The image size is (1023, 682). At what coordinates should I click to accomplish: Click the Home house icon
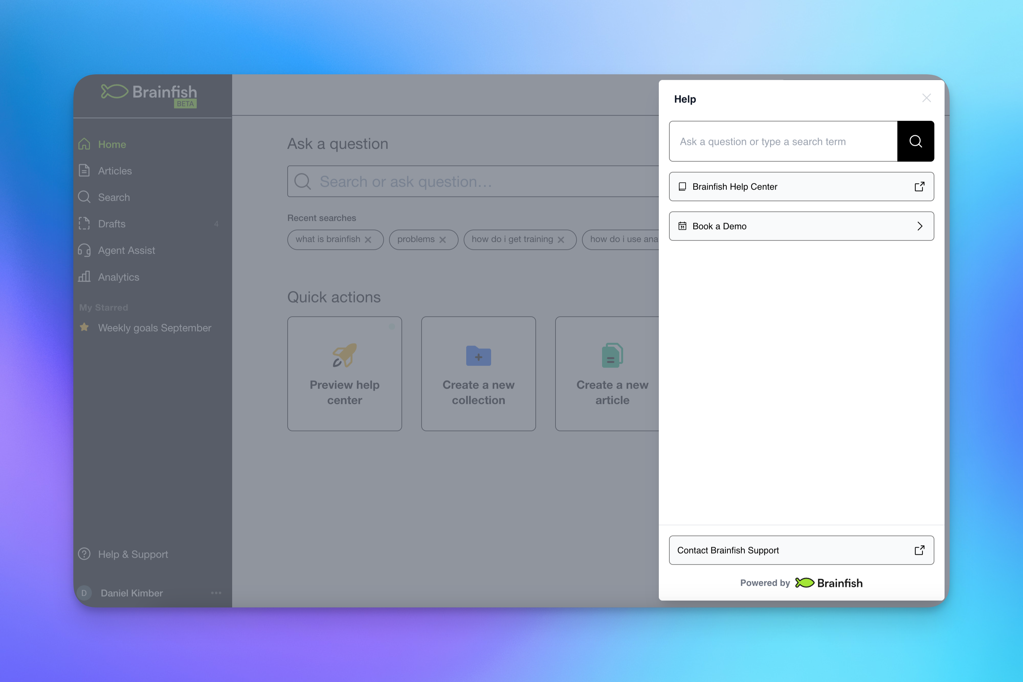point(84,144)
